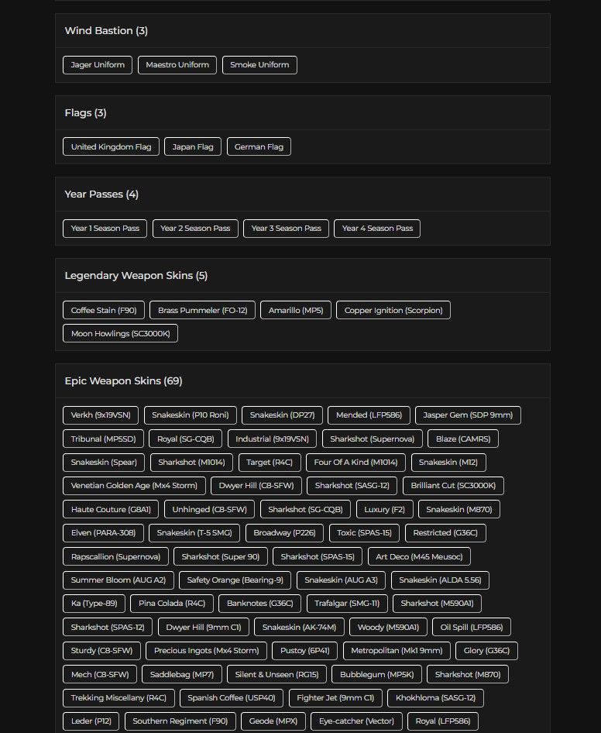Click the Coffee Stain (F90) skin tag
This screenshot has height=733, width=601.
104,311
